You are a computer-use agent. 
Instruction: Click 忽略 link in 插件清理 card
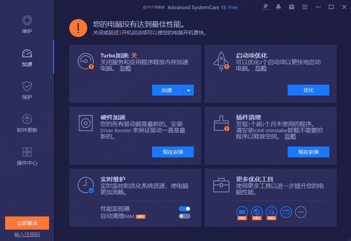(290, 137)
